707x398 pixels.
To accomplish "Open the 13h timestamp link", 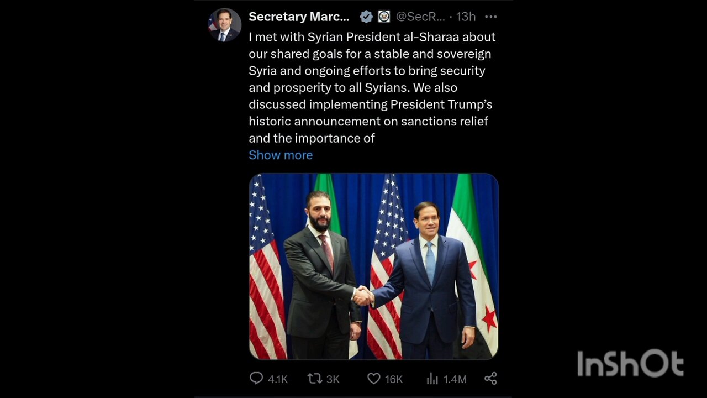I will 466,17.
